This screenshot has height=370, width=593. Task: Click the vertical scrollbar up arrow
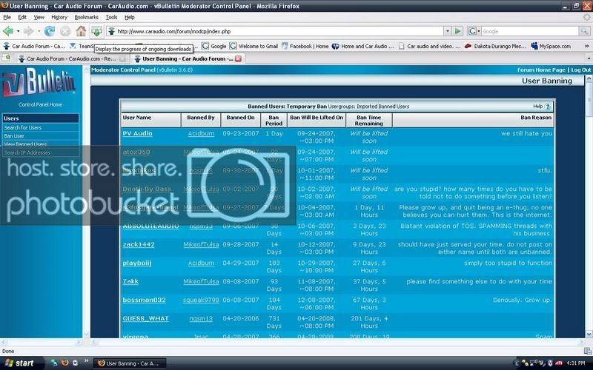pos(589,79)
